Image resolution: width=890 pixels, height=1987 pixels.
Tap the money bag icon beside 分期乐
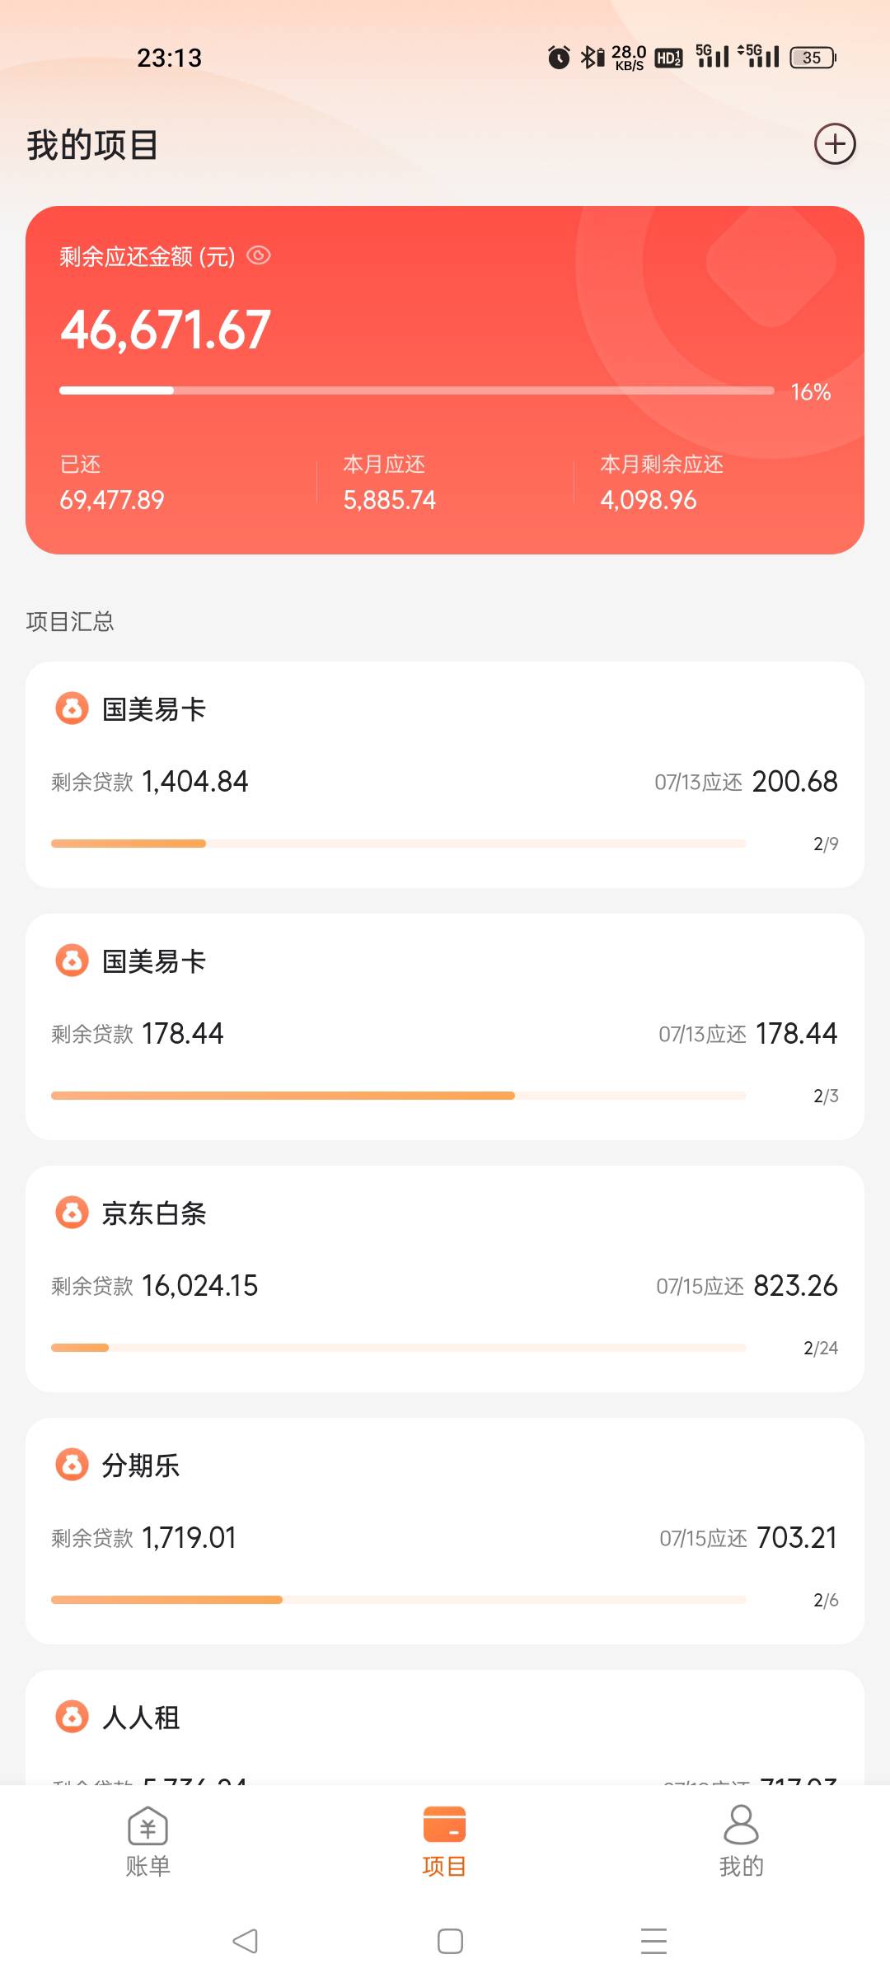pyautogui.click(x=72, y=1464)
